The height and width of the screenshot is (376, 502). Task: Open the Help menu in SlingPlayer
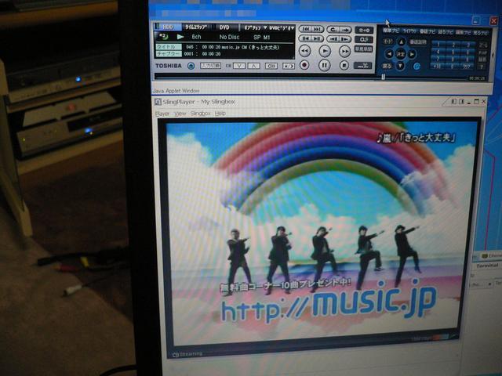tap(220, 114)
